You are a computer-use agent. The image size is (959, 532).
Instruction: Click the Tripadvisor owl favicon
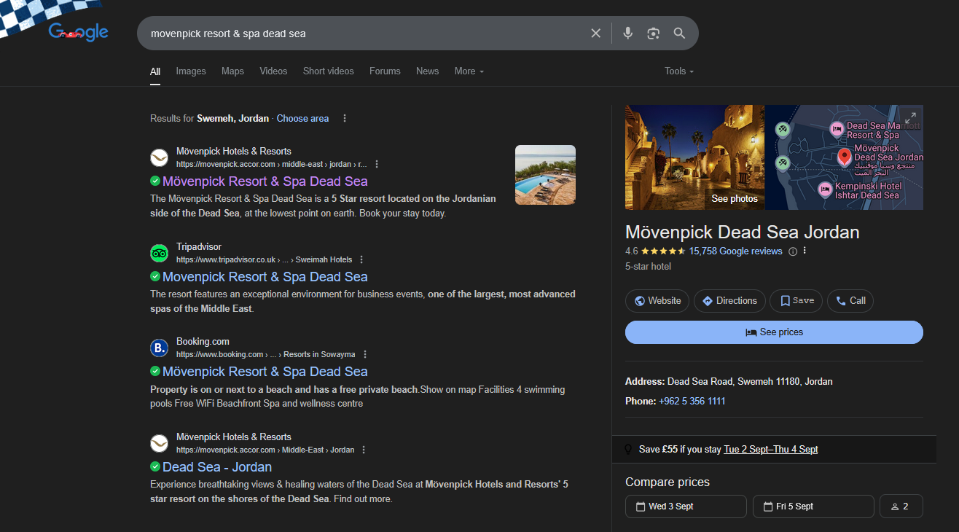point(159,253)
